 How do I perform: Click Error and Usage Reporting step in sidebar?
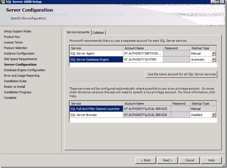(x=22, y=76)
